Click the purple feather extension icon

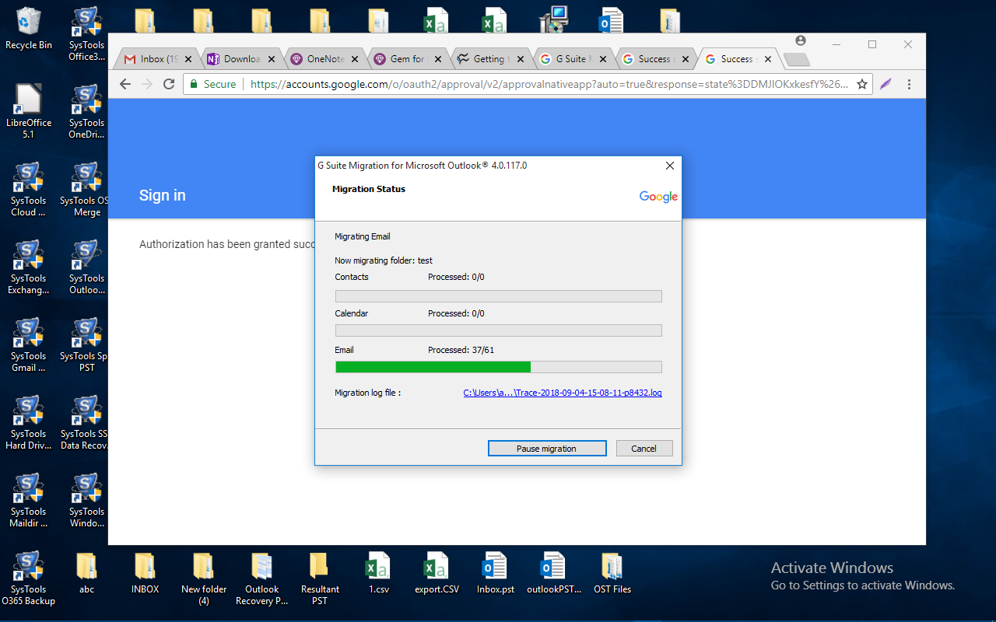886,84
